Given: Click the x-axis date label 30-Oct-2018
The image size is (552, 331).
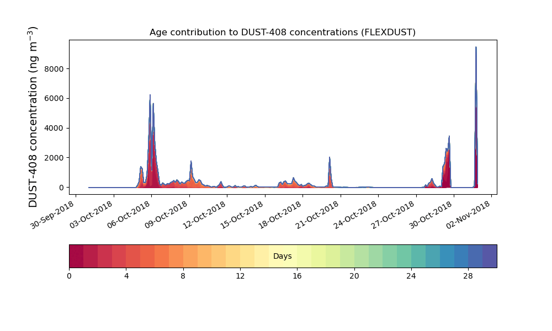Looking at the screenshot, I should 431,215.
